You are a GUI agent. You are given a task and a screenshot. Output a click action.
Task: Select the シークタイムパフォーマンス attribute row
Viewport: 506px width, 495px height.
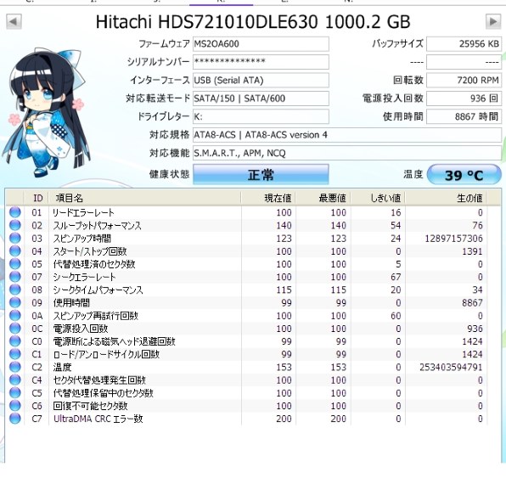[x=246, y=290]
